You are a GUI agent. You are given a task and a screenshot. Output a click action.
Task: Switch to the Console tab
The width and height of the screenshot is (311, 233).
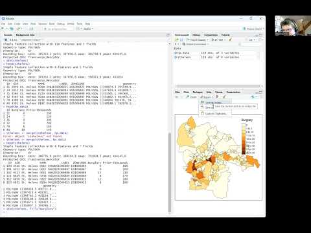click(x=8, y=35)
